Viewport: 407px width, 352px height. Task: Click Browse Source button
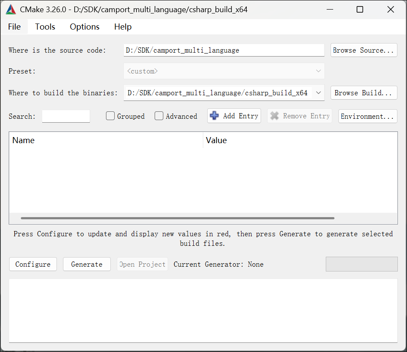click(364, 50)
